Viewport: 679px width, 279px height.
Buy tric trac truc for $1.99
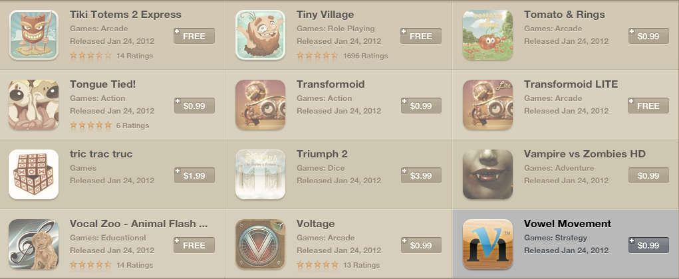point(194,175)
